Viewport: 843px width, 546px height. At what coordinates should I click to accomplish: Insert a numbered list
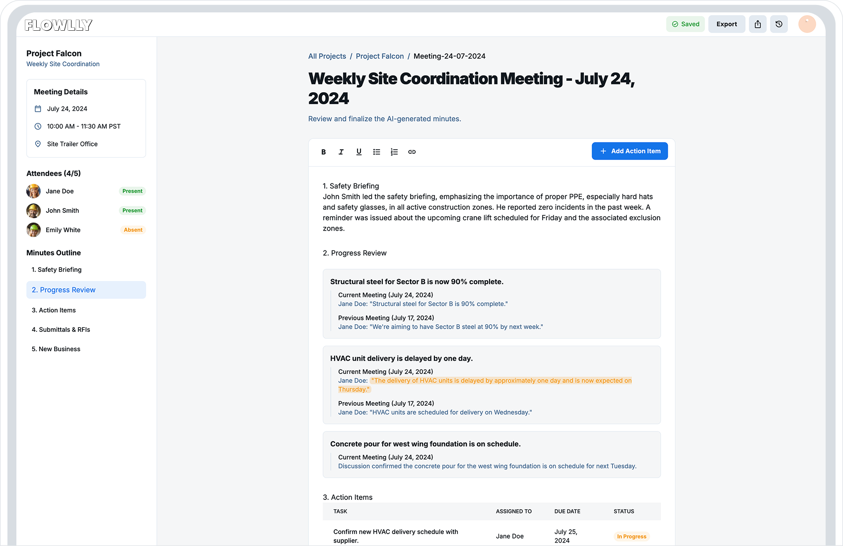[394, 152]
